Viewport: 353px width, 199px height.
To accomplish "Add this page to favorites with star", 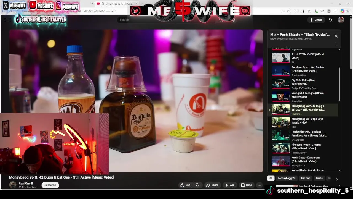I will click(x=288, y=11).
